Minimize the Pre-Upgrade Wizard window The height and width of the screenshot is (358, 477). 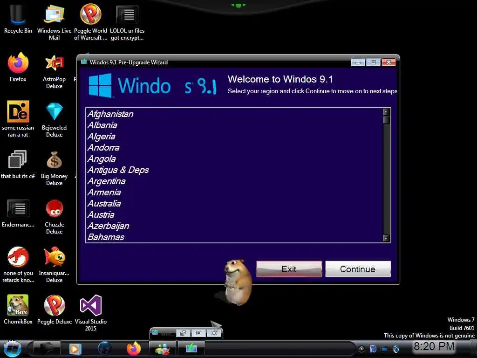point(358,62)
